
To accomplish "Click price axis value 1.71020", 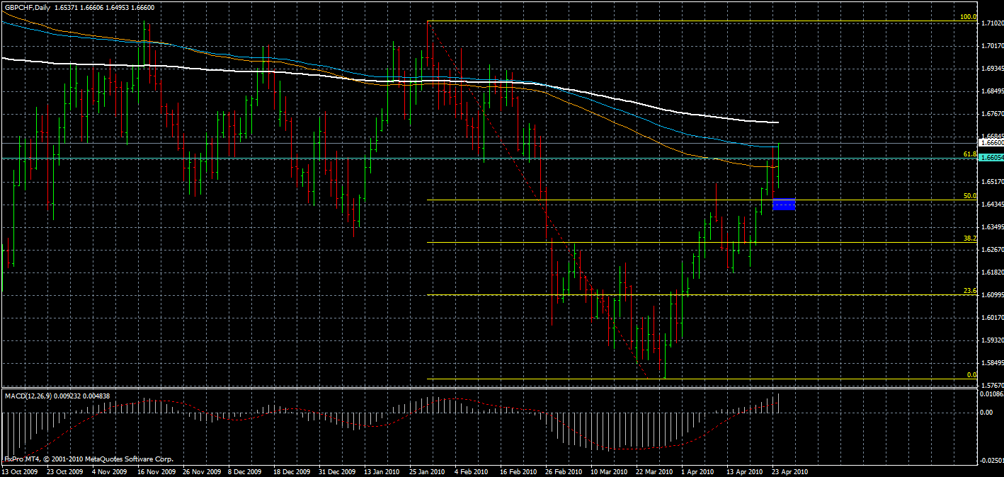I will tap(992, 24).
